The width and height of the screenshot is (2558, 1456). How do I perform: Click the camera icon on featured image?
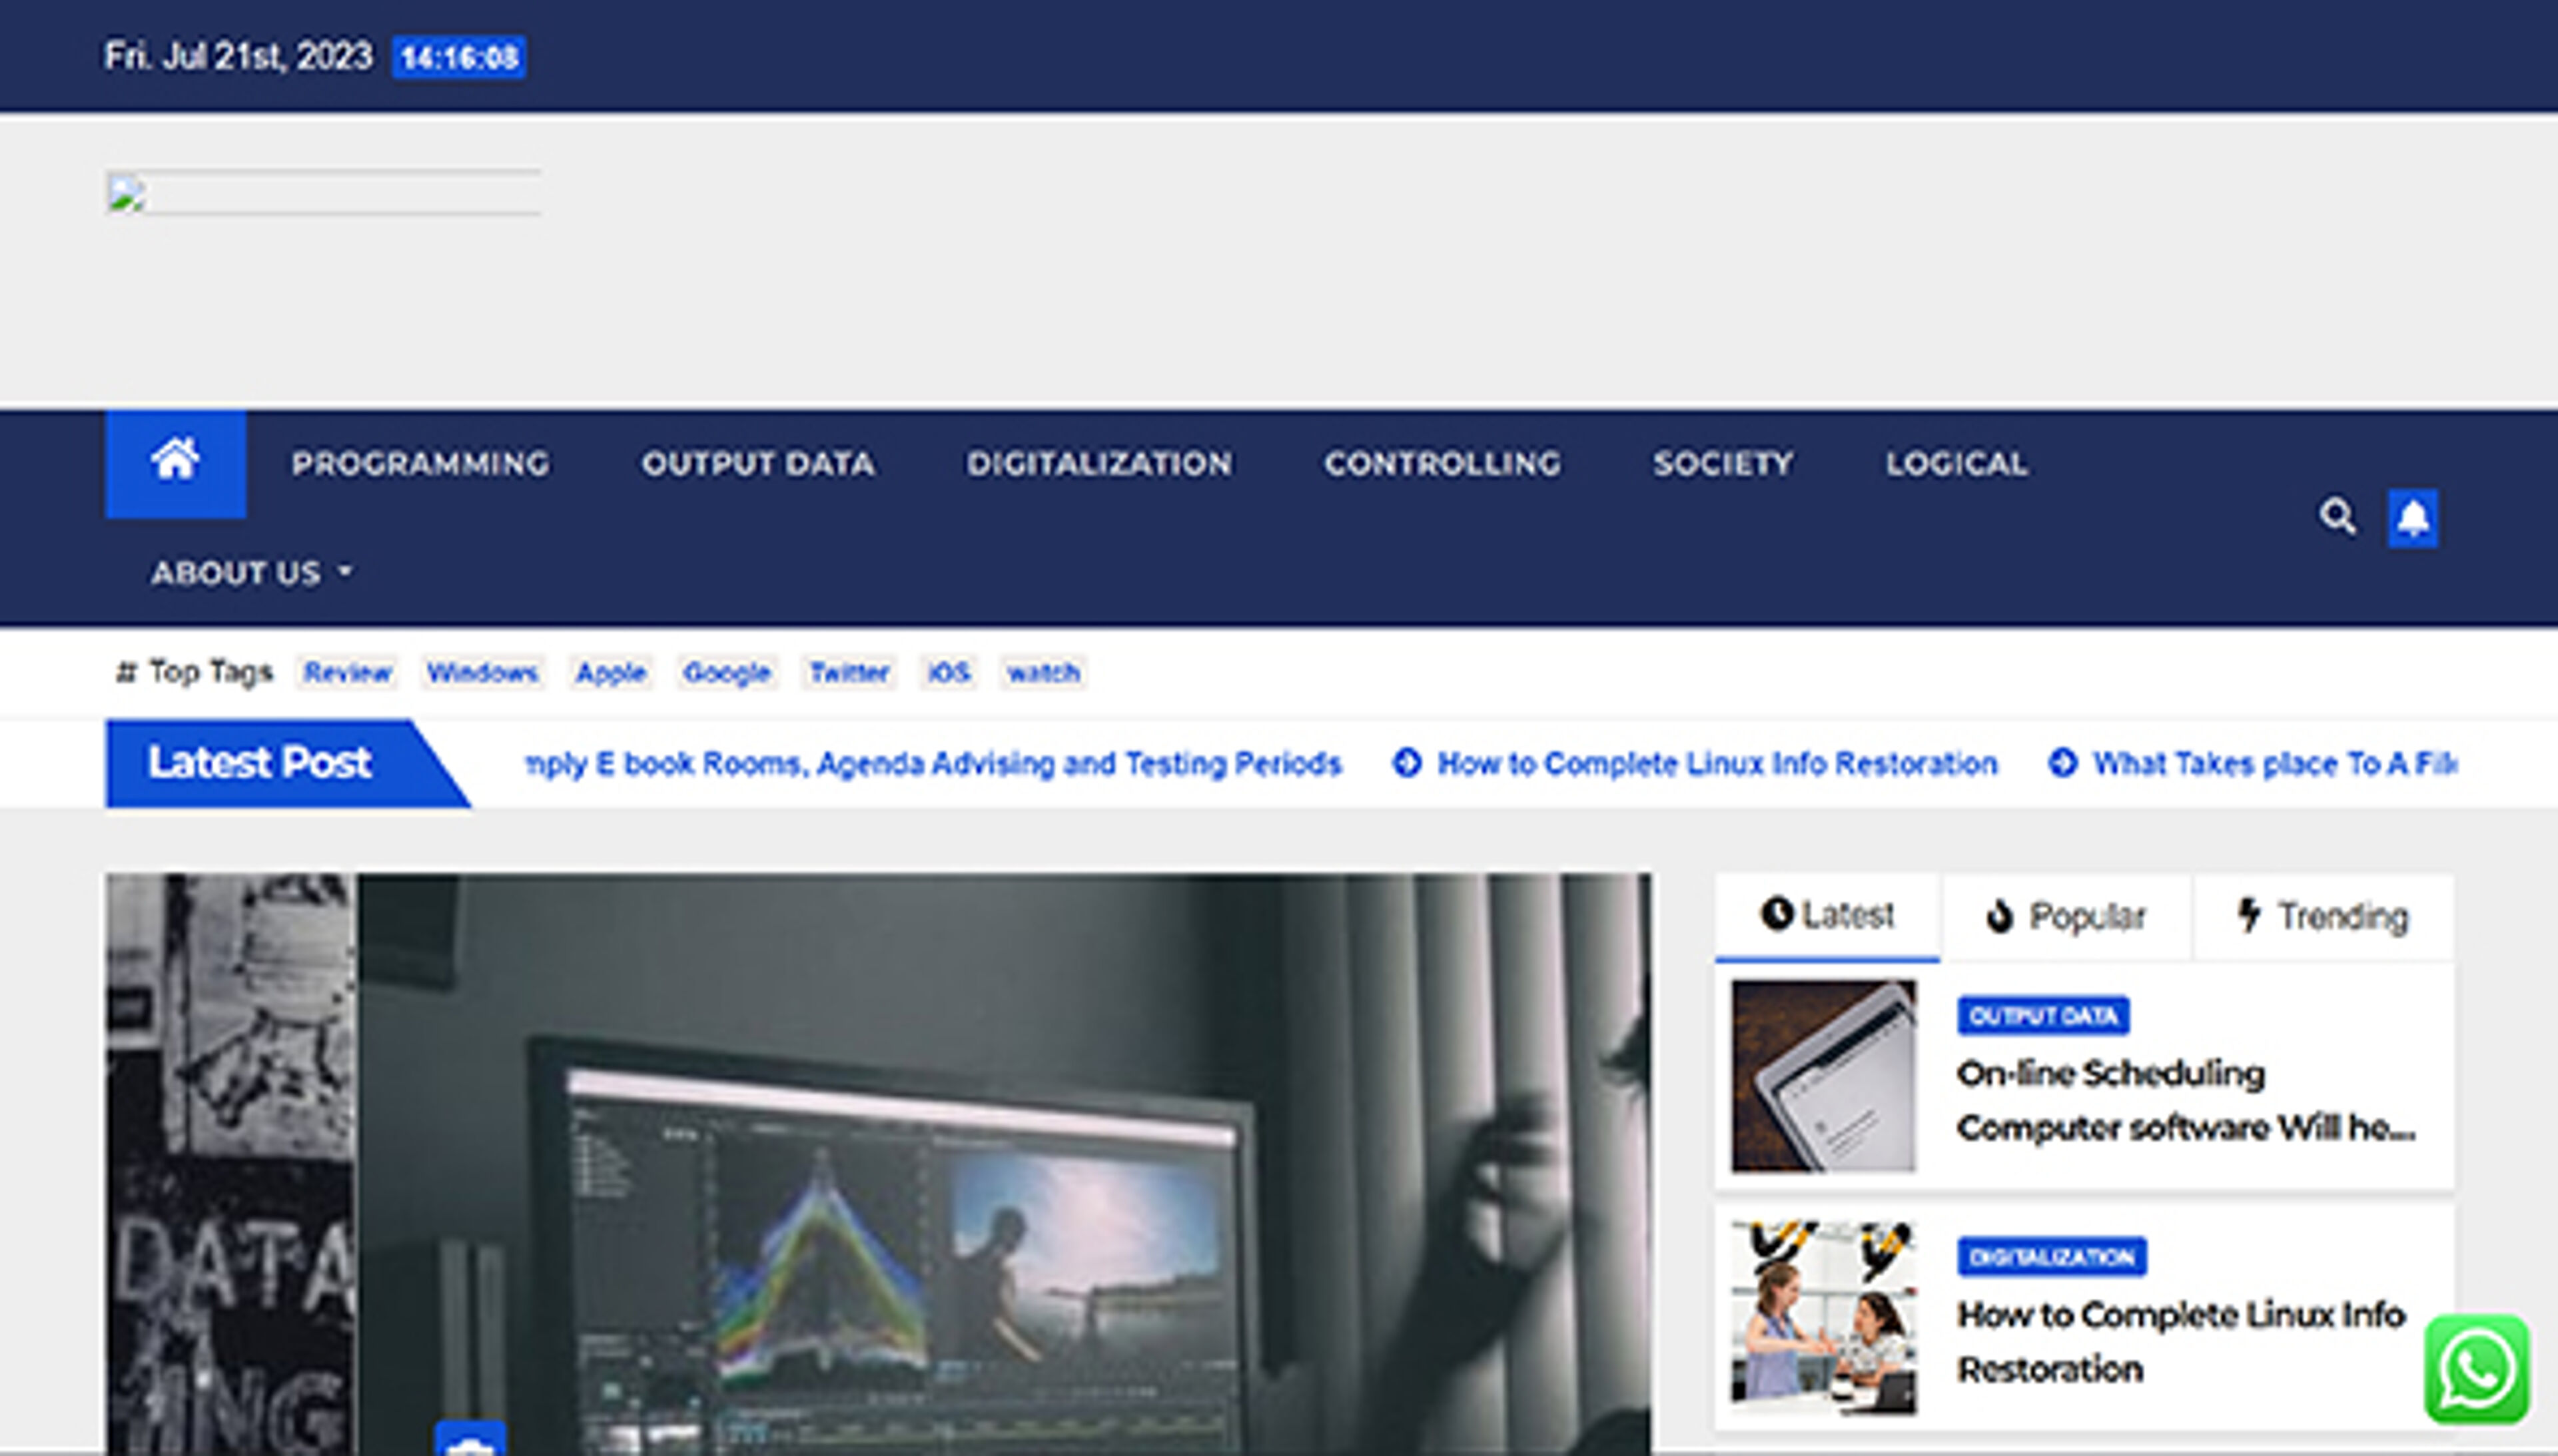470,1440
